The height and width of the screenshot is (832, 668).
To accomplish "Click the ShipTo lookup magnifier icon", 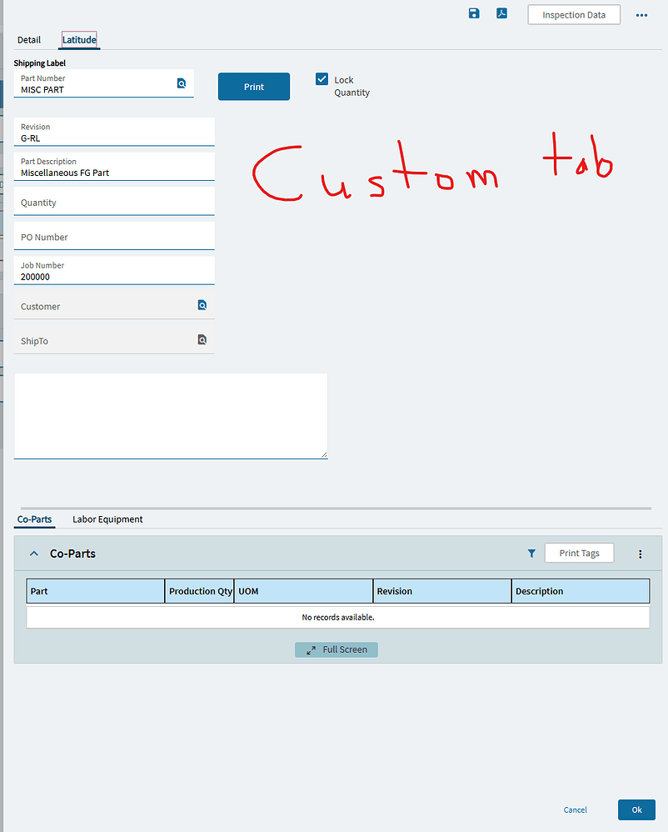I will click(x=202, y=339).
